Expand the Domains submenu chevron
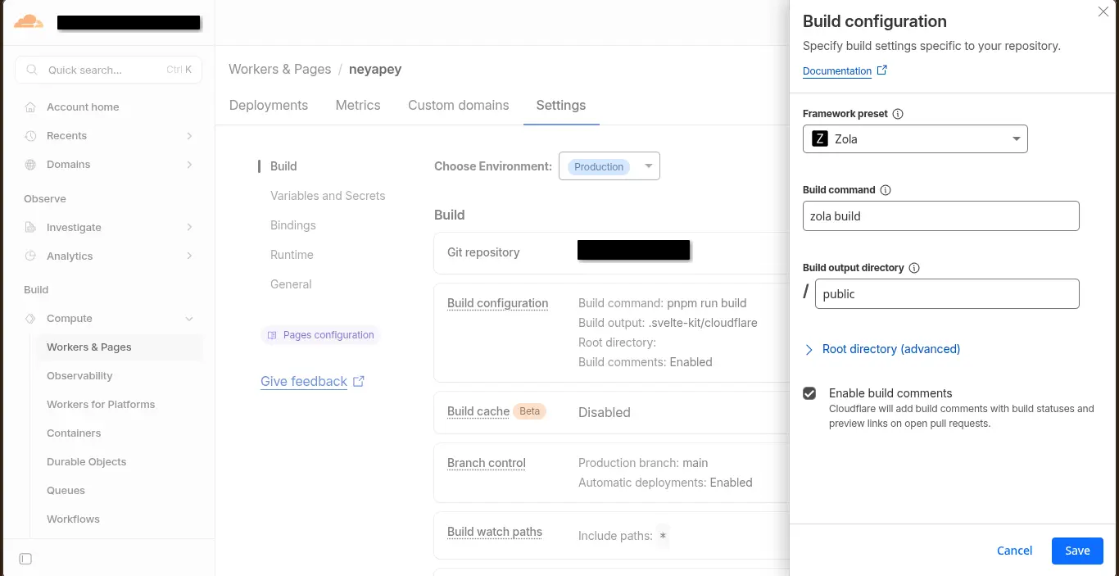 [189, 165]
